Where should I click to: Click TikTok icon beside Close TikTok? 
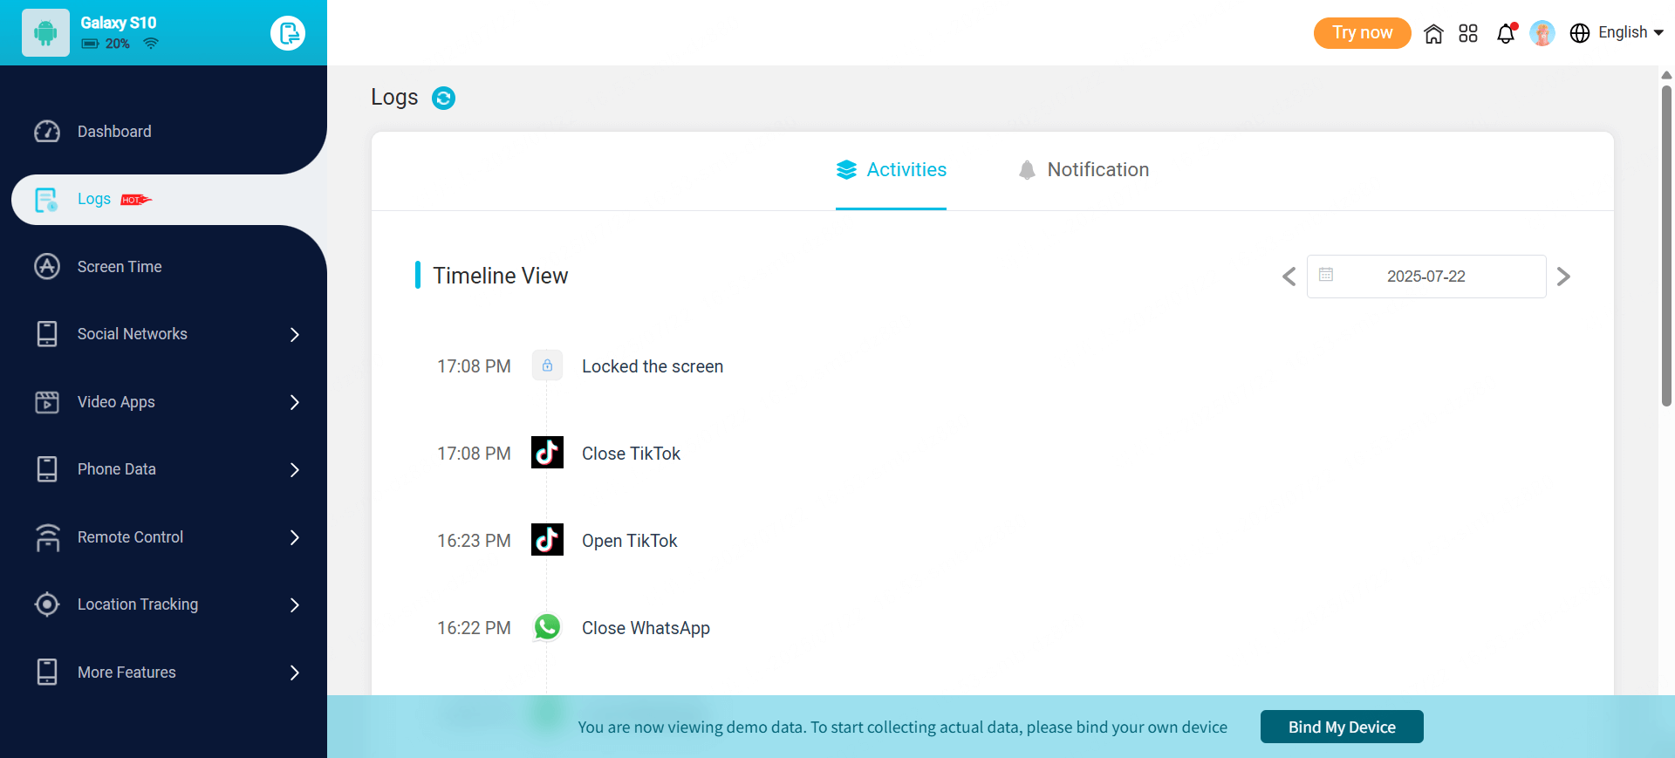[x=547, y=453]
